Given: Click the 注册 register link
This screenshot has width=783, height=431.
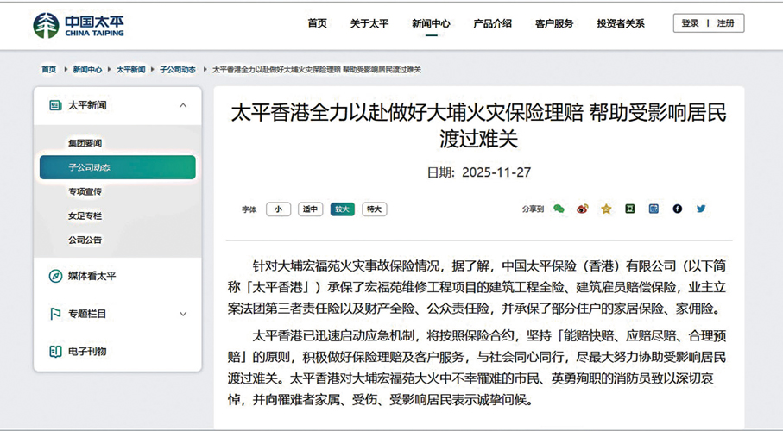Looking at the screenshot, I should click(725, 23).
